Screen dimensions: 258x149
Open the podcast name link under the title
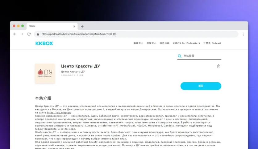click(73, 71)
